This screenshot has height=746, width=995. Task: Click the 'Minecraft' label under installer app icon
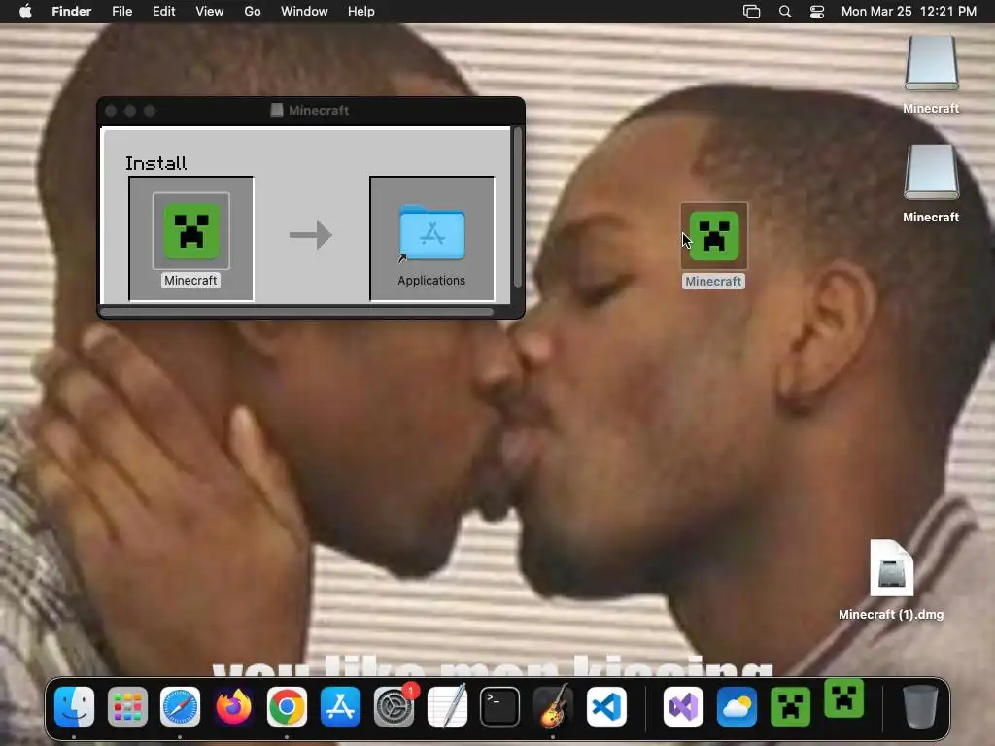tap(190, 281)
